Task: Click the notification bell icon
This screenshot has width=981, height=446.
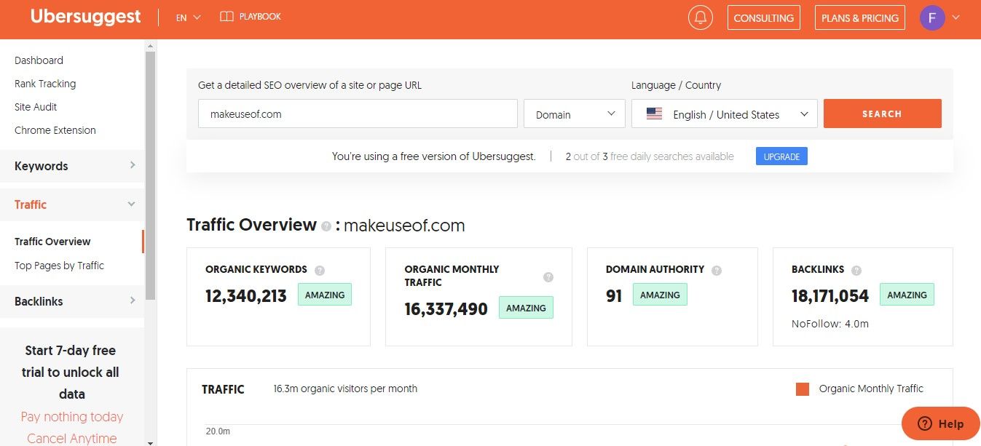Action: (x=700, y=17)
